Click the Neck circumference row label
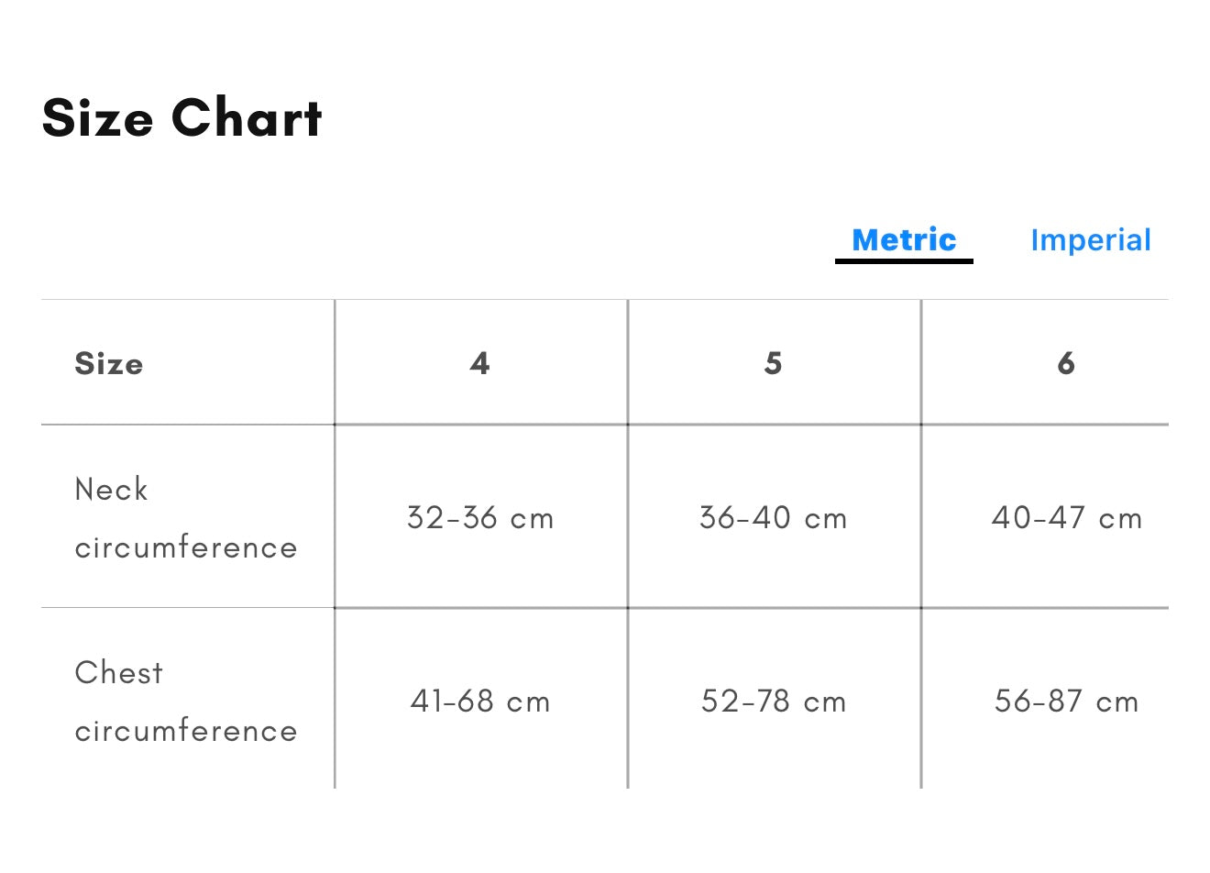Viewport: 1210px width, 873px height. [186, 518]
